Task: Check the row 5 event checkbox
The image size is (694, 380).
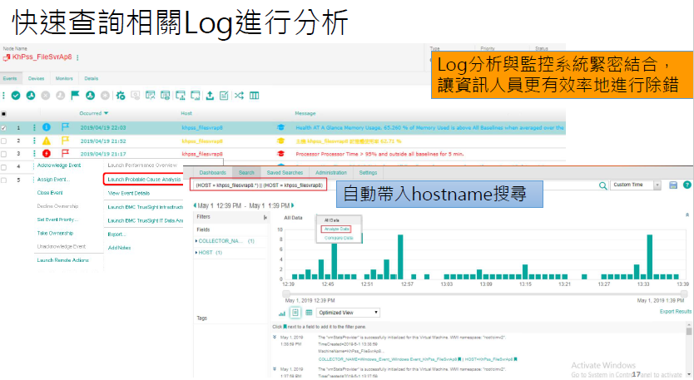Action: pos(3,180)
